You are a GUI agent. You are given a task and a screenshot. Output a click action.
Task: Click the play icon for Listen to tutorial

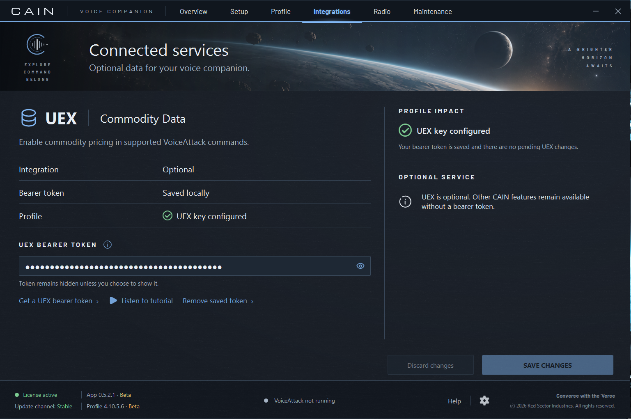point(113,301)
